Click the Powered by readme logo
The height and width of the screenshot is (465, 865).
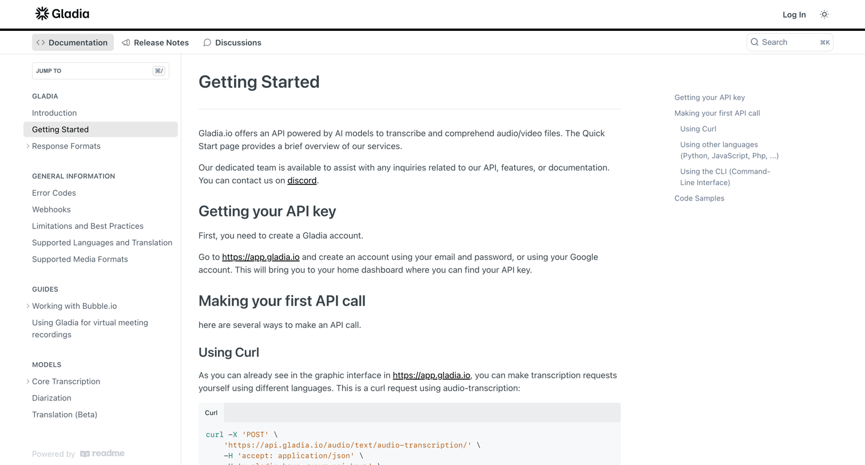(102, 454)
